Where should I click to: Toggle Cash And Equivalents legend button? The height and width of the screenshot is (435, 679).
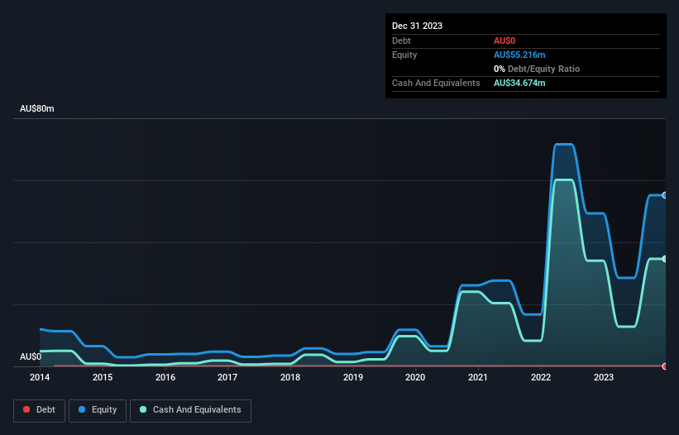pos(190,411)
